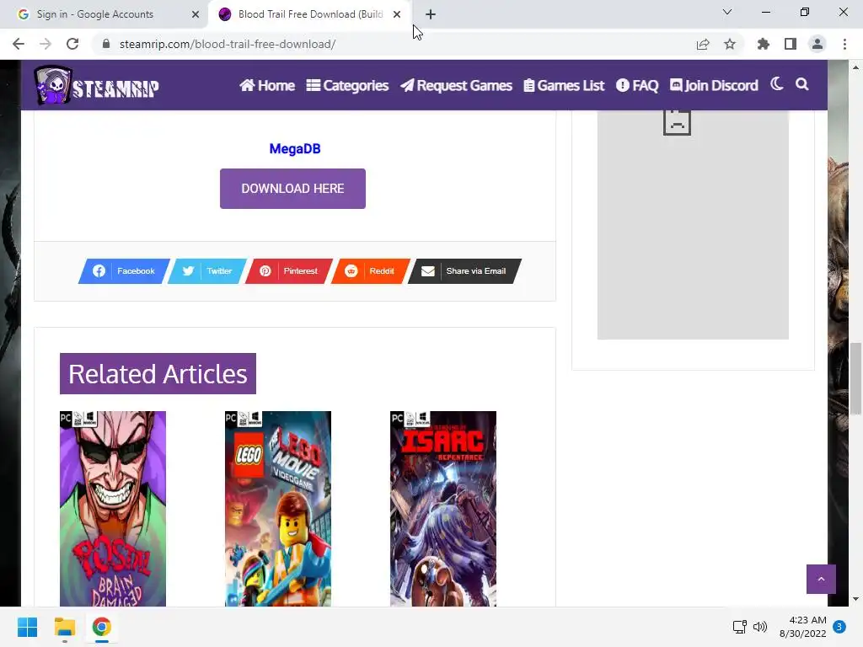Open Games List page

click(564, 85)
